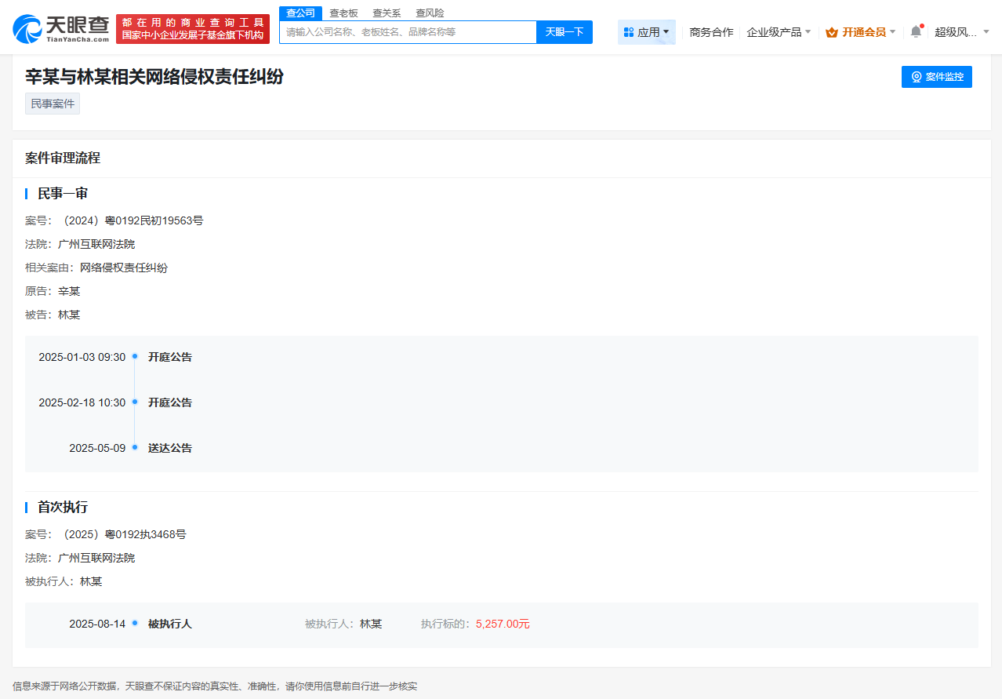1002x699 pixels.
Task: Open the 开通会员 menu
Action: [x=860, y=32]
